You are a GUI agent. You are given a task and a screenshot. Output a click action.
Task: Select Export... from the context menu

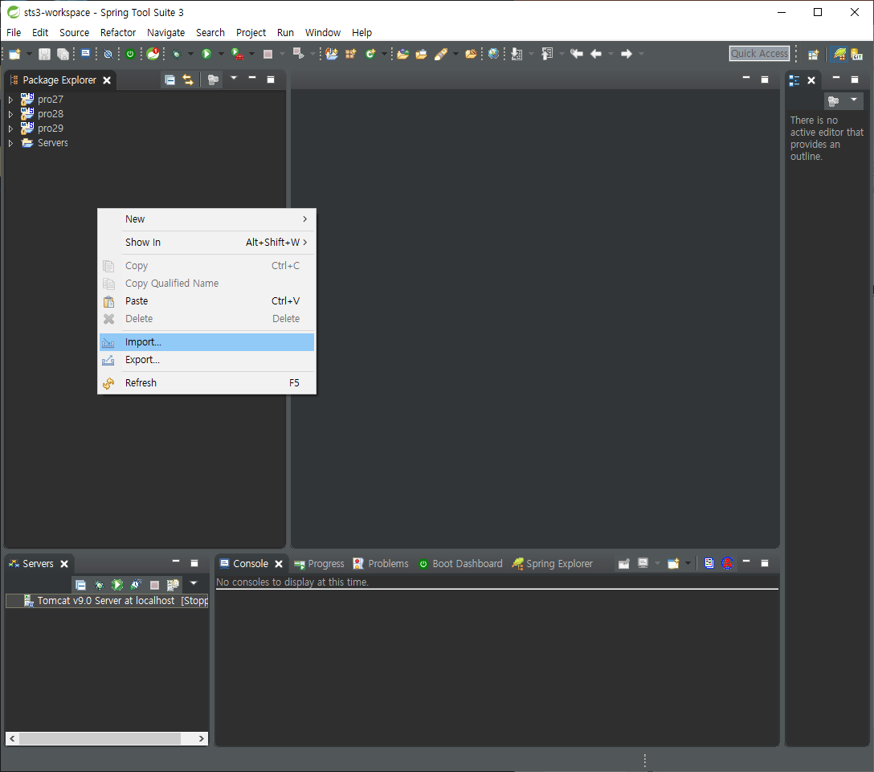click(x=206, y=360)
